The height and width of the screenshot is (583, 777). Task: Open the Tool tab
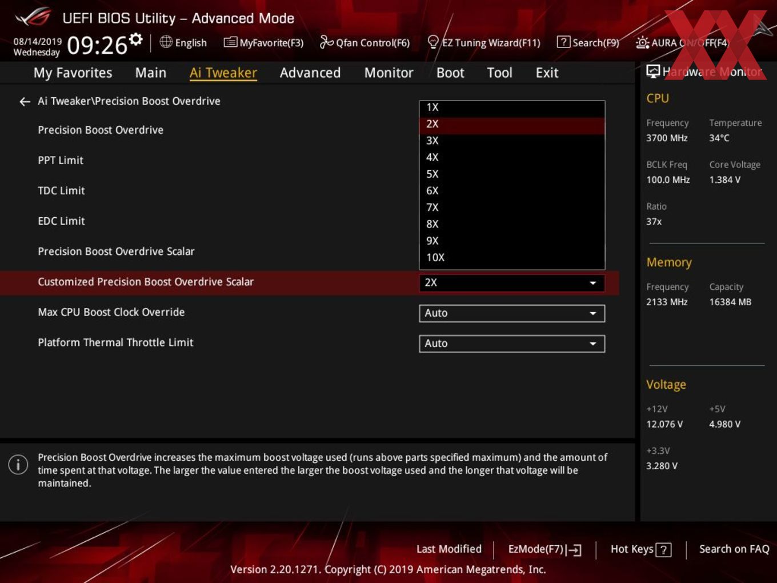tap(499, 73)
